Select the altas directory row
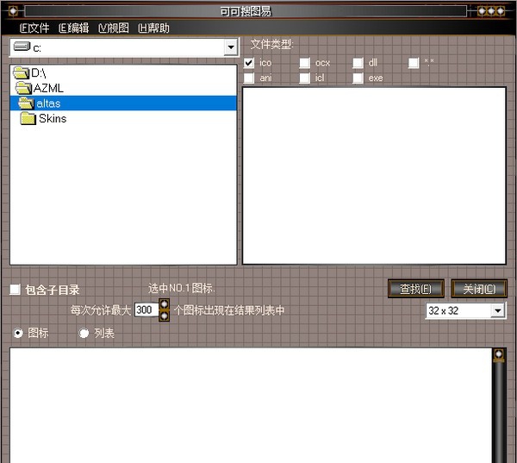The image size is (517, 463). (123, 103)
